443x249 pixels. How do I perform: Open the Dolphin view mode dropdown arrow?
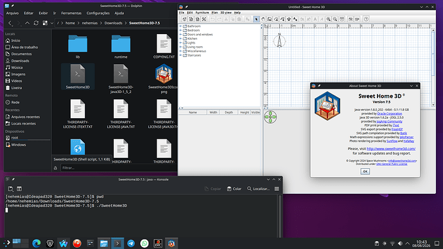(x=52, y=23)
